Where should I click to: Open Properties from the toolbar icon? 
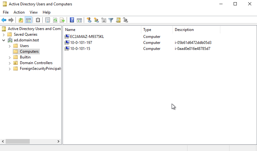(47, 20)
